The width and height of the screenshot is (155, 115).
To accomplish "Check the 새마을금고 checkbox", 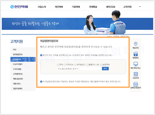I will (75, 65).
